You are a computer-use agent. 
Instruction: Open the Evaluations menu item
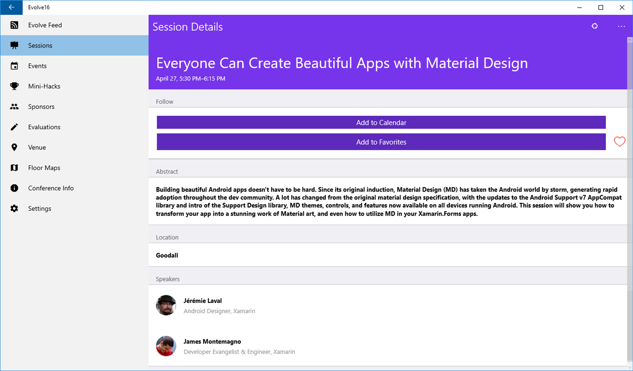point(75,127)
